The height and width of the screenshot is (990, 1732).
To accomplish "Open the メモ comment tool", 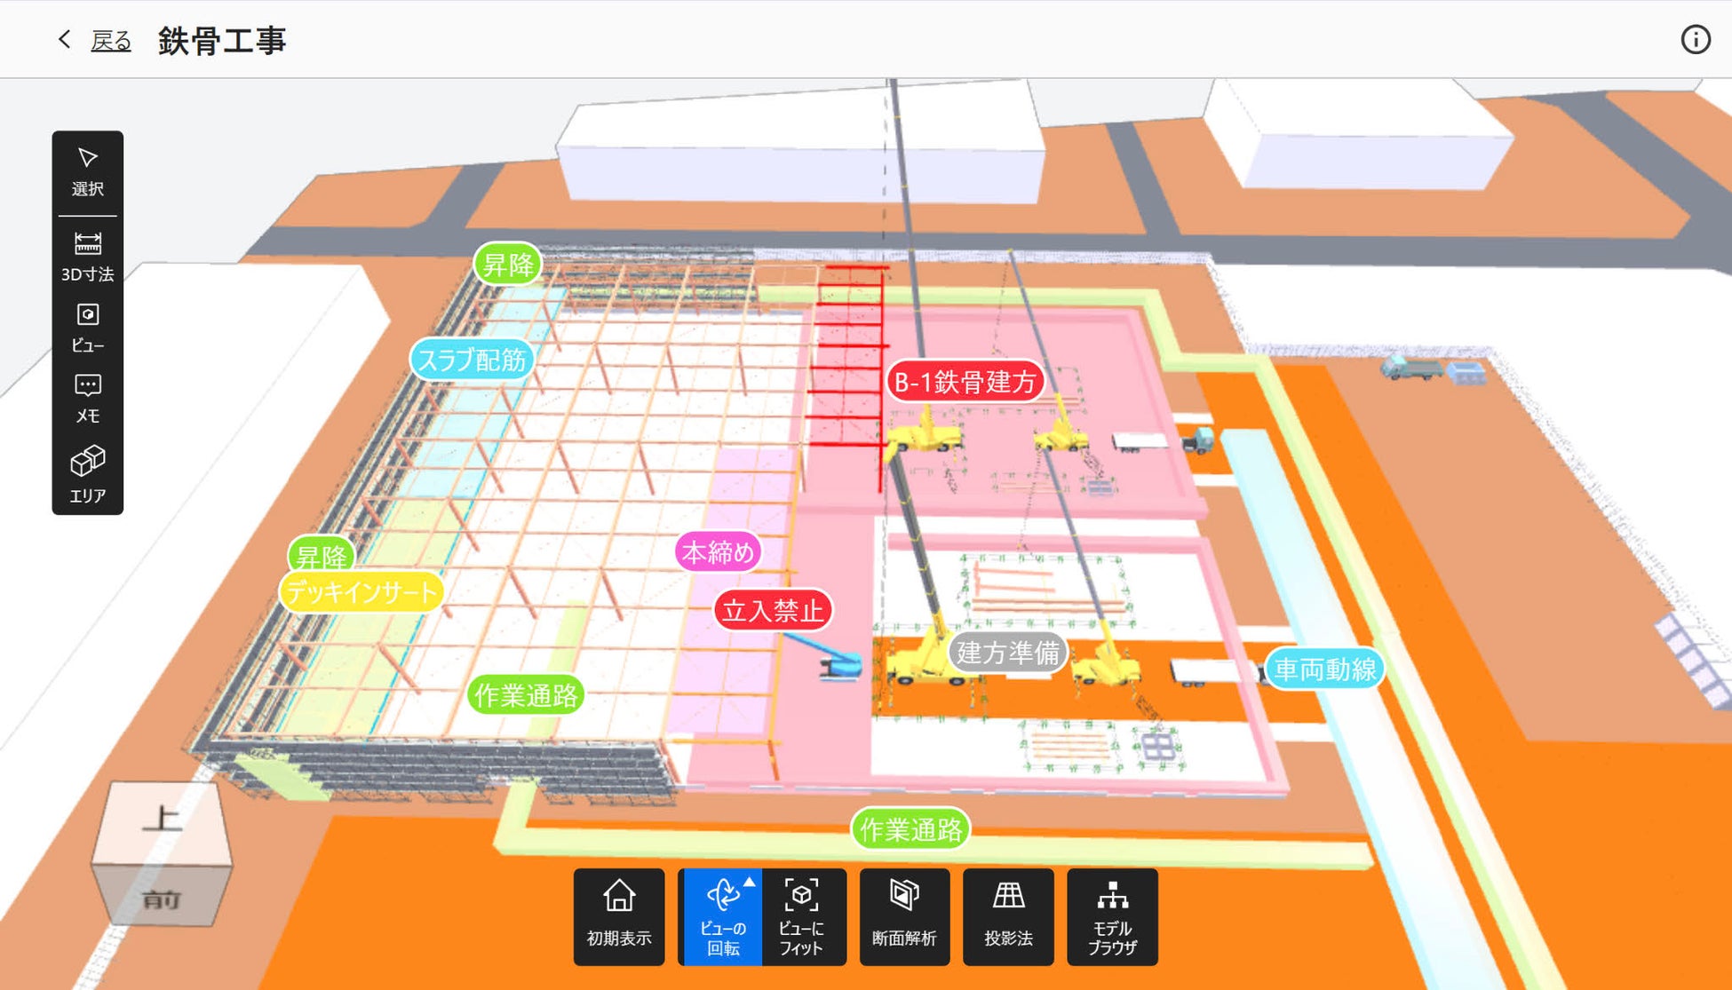I will coord(87,398).
